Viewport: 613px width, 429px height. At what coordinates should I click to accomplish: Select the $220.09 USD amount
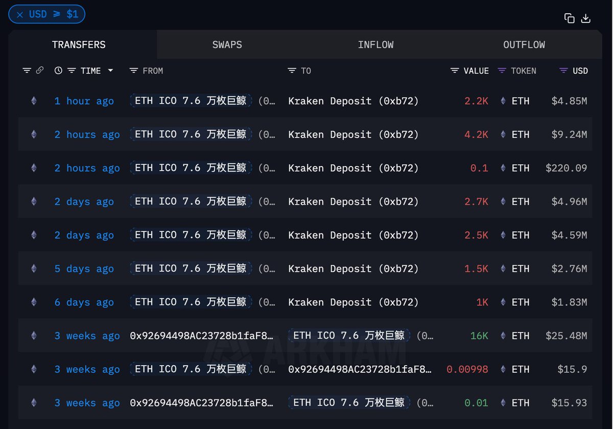[x=566, y=168]
